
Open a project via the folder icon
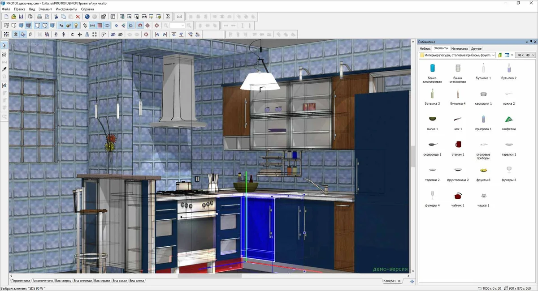(x=14, y=17)
